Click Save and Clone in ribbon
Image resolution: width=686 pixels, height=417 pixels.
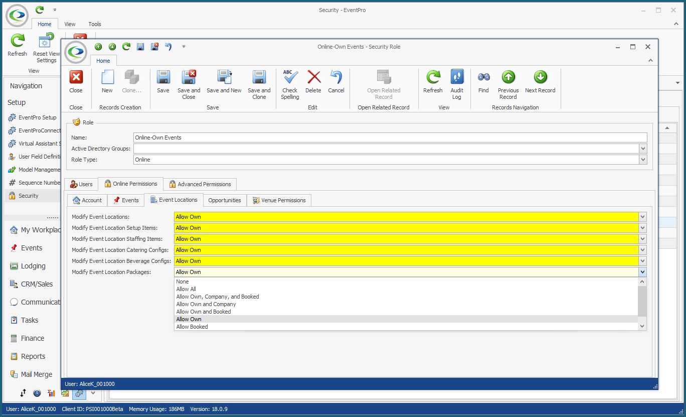pyautogui.click(x=259, y=84)
